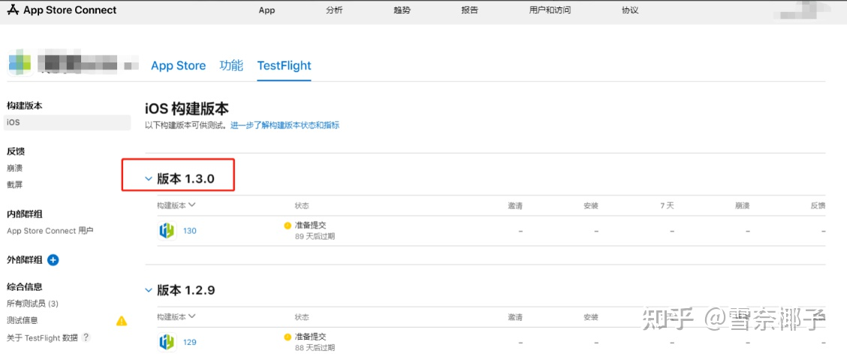Open 用户和访问 in top navigation
Image resolution: width=847 pixels, height=354 pixels.
[x=550, y=11]
